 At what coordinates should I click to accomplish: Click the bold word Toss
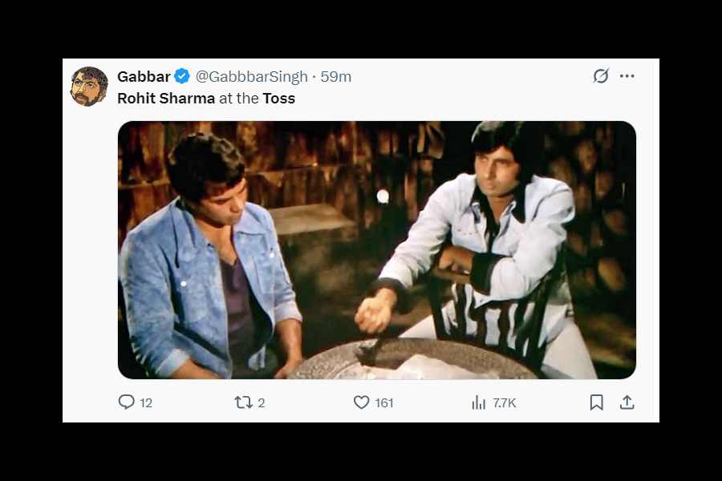tap(279, 99)
